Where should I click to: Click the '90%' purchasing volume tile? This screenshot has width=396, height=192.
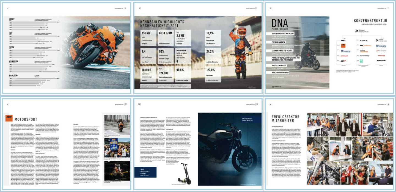(166, 56)
